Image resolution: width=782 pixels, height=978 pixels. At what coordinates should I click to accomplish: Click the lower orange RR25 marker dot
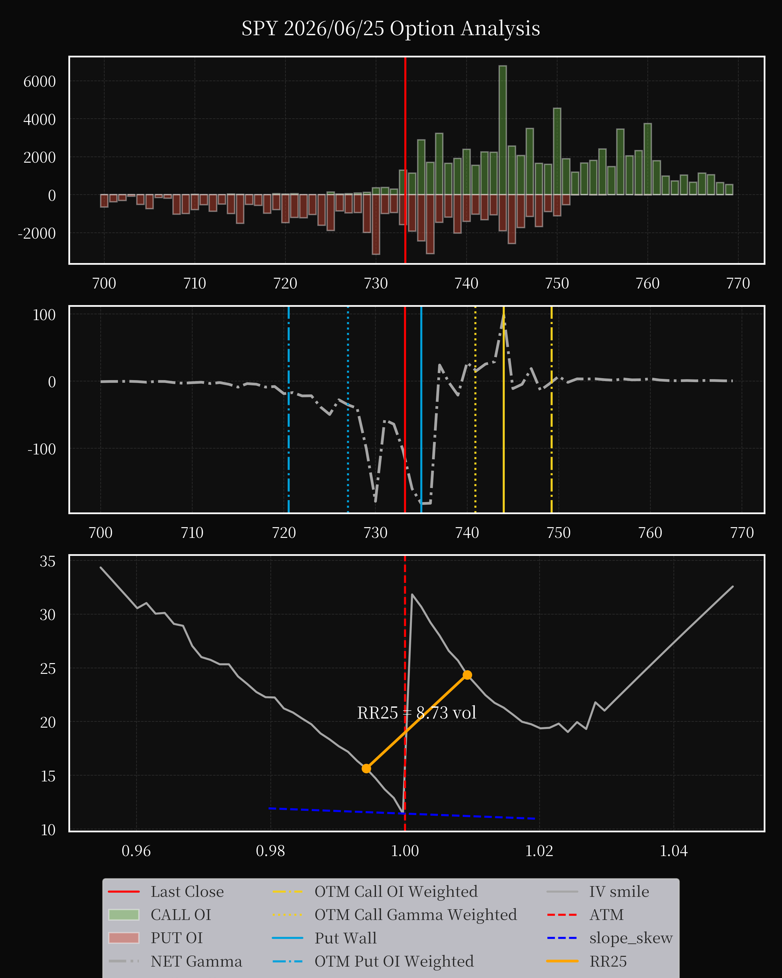click(x=366, y=768)
